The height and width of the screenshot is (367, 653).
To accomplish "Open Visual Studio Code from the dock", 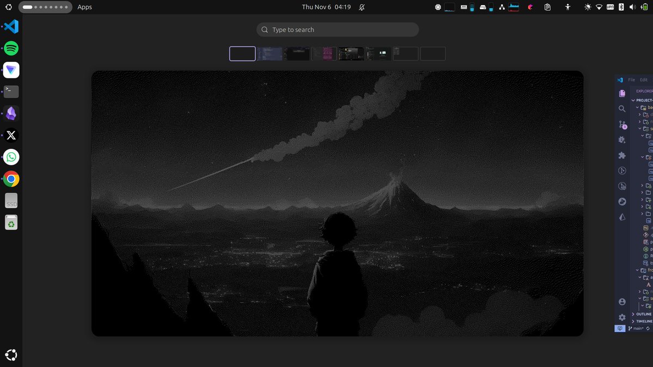I will click(11, 26).
